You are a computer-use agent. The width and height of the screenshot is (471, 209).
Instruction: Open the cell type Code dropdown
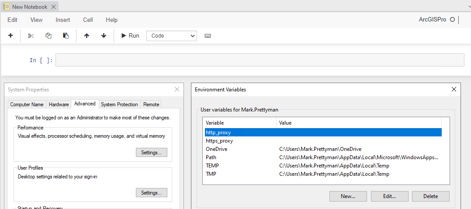172,36
